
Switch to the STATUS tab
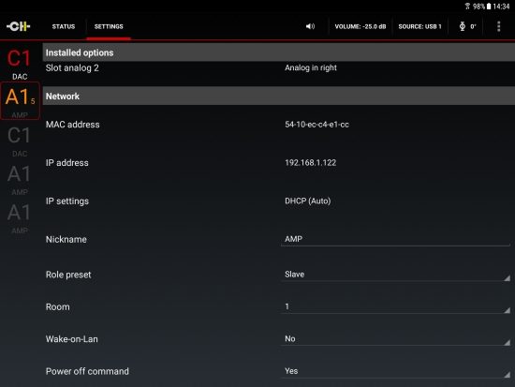[x=64, y=26]
